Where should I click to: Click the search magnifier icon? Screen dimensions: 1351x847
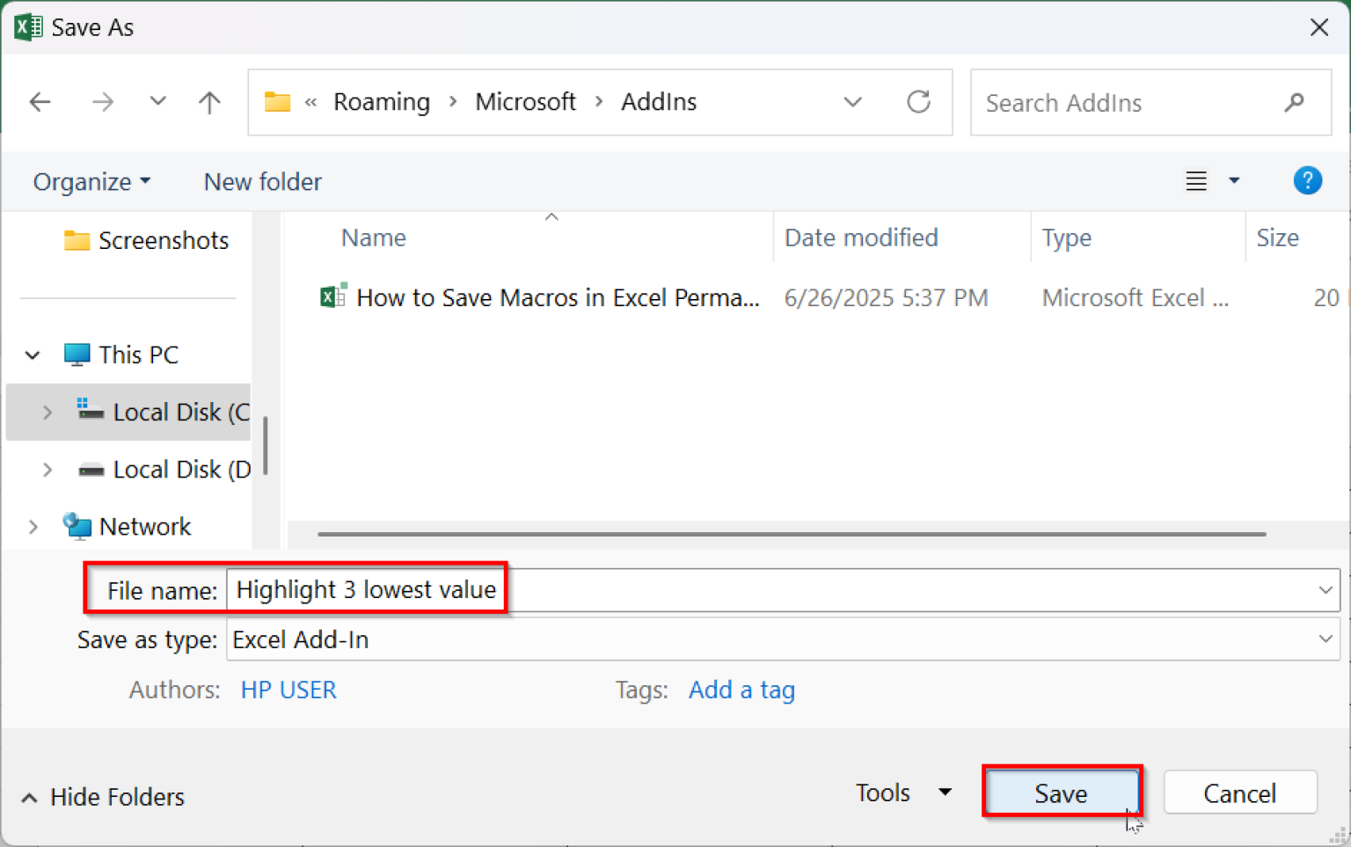click(1294, 103)
